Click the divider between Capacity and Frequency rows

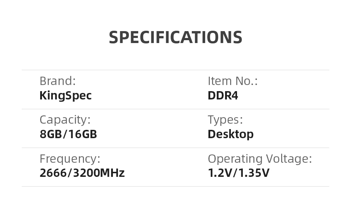point(175,148)
